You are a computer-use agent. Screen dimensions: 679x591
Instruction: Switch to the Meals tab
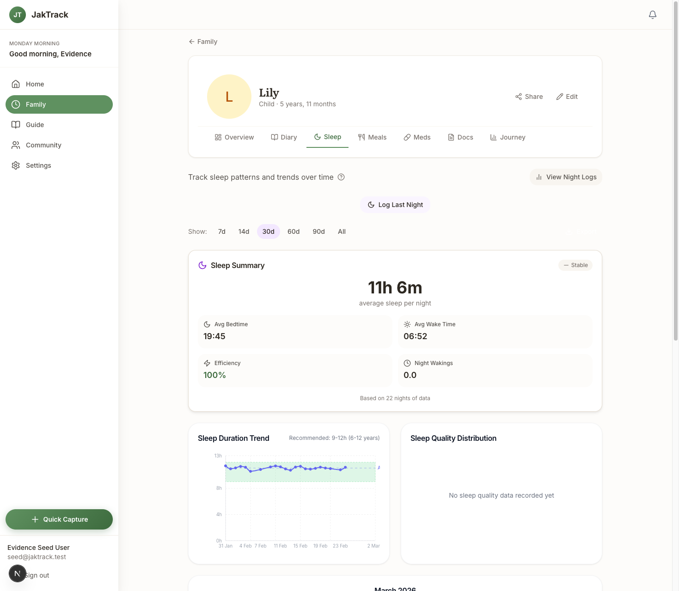pyautogui.click(x=372, y=137)
